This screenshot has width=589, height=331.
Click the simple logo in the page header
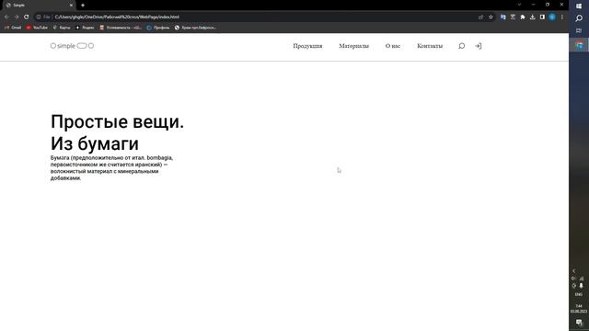(72, 46)
